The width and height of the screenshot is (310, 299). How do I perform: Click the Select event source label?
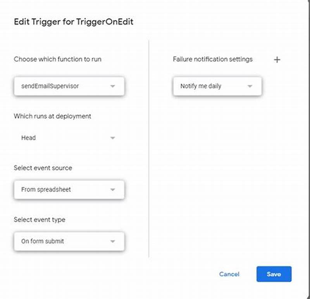click(x=43, y=168)
